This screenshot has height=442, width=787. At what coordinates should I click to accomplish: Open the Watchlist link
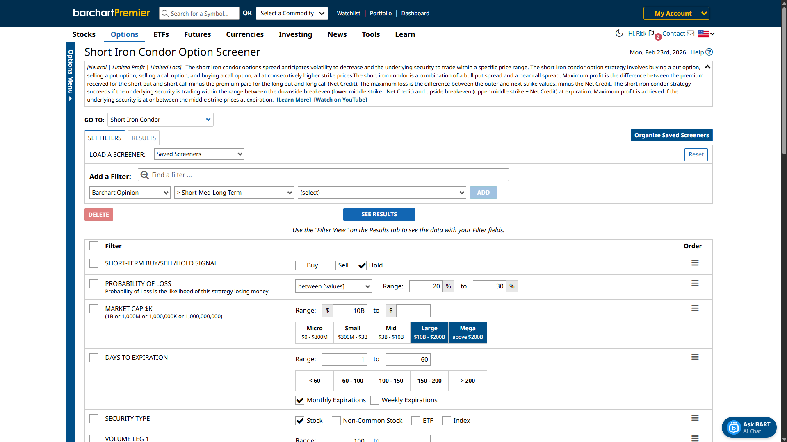point(349,13)
